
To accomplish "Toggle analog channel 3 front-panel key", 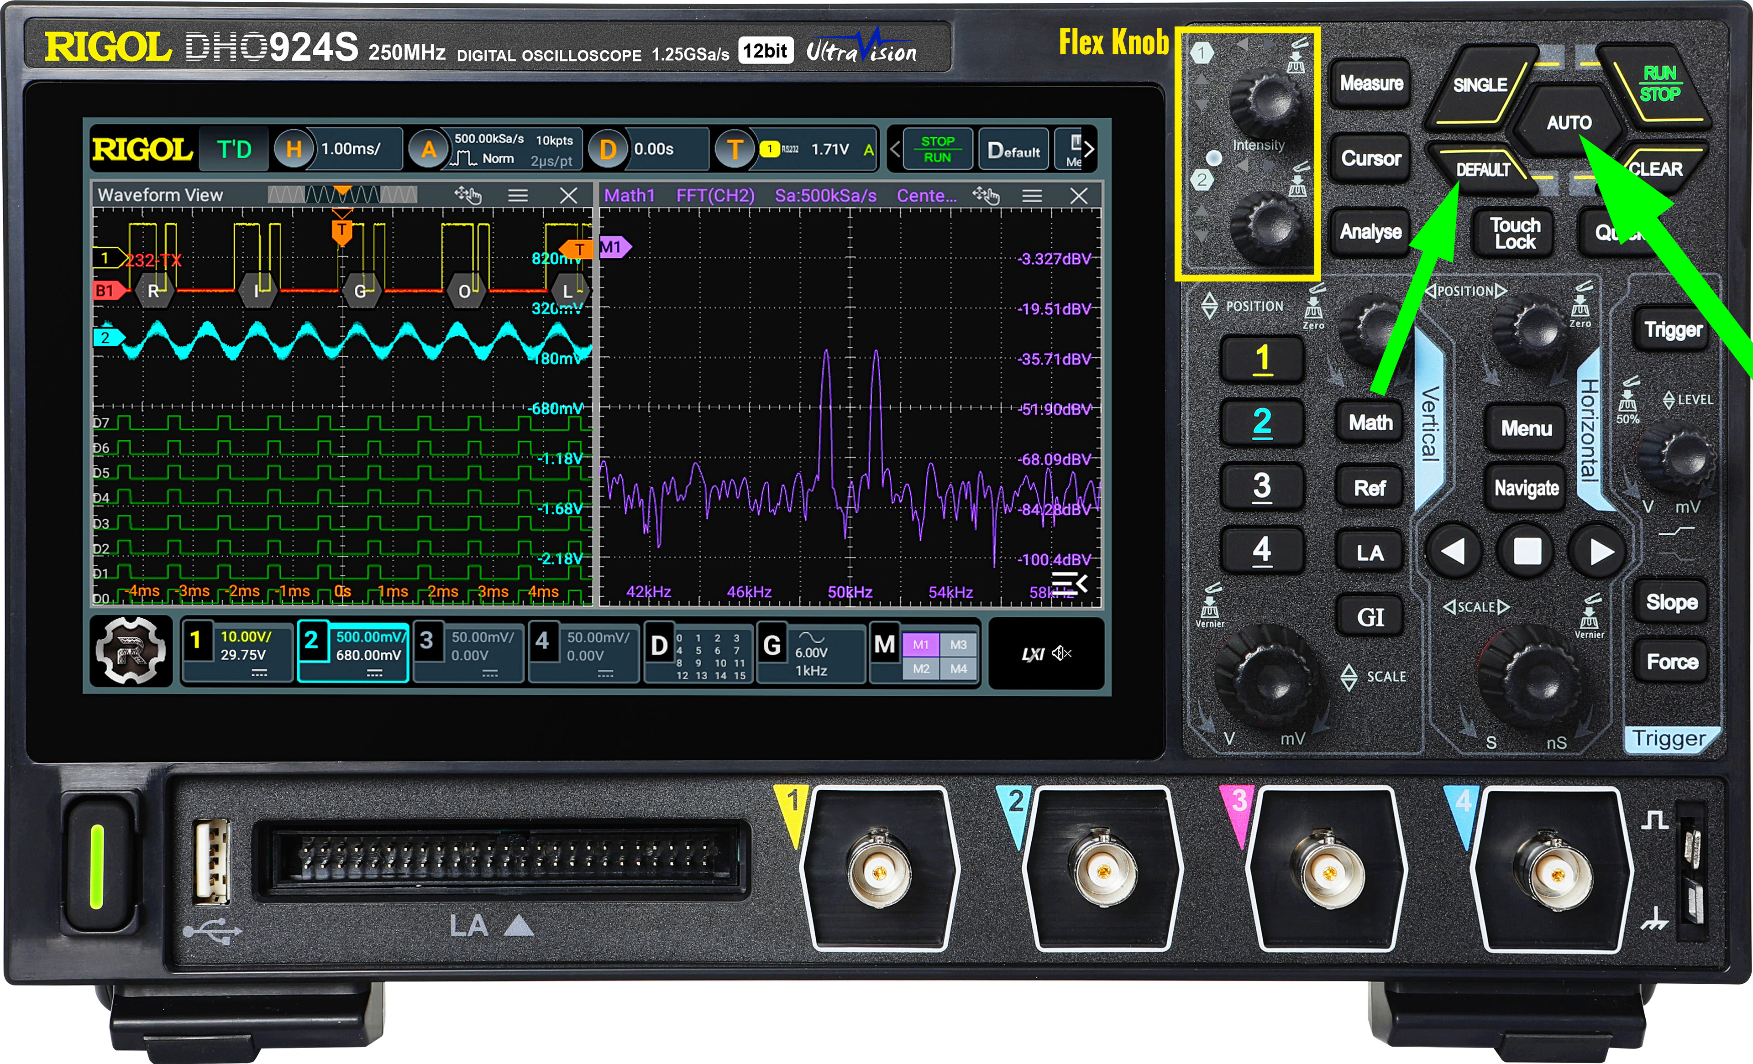I will 1262,486.
